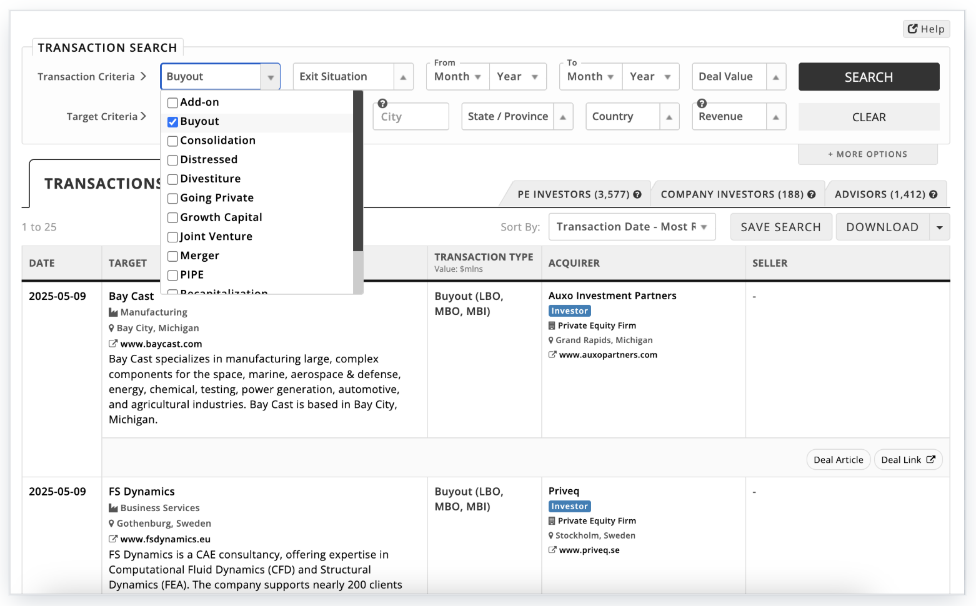
Task: Click the external link icon on Deal Link
Action: click(930, 459)
